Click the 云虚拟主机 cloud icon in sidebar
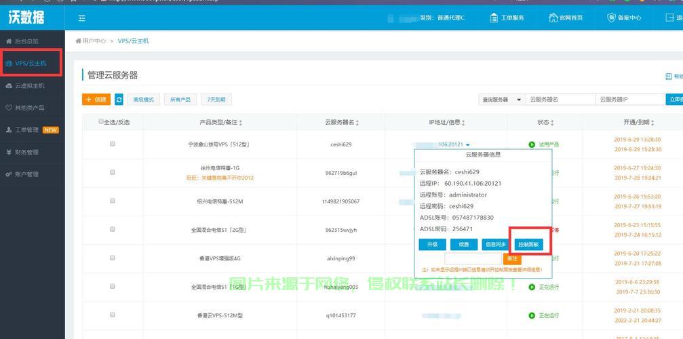This screenshot has height=339, width=683. pos(9,85)
